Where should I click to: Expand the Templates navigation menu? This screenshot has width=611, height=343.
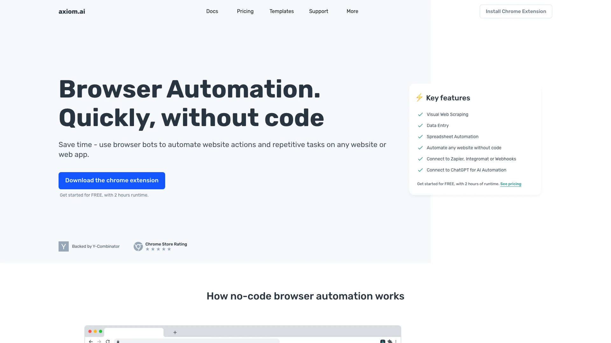(281, 11)
